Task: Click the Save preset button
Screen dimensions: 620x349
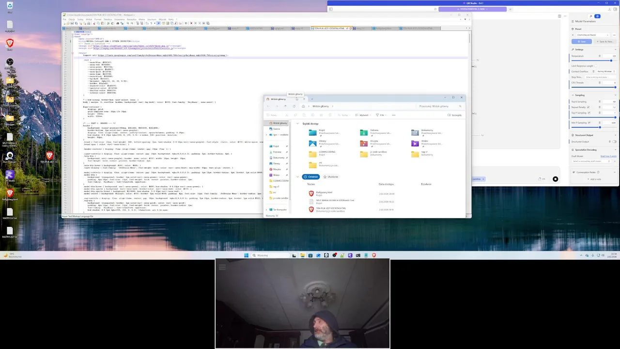Action: tap(582, 42)
